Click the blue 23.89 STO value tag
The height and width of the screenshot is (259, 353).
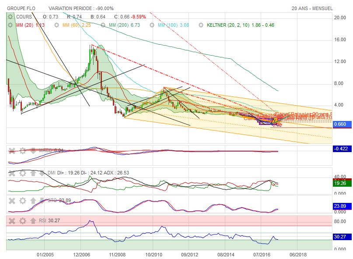(342, 206)
